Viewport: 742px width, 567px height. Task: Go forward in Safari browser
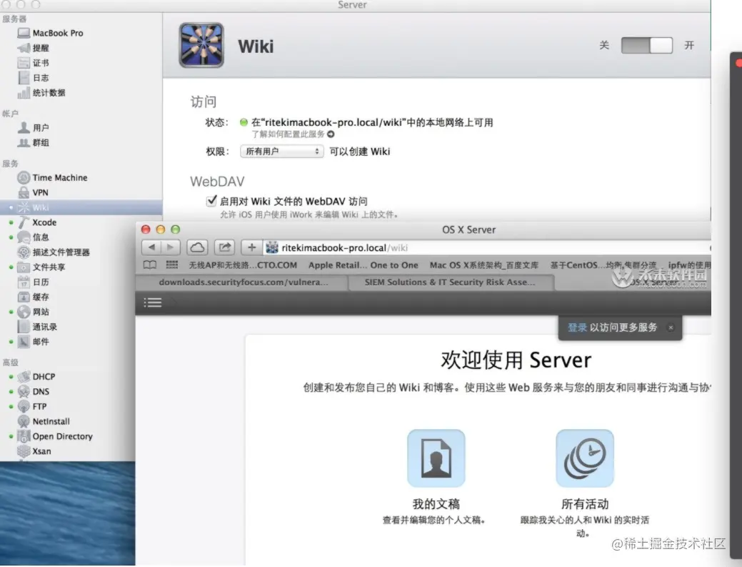click(x=171, y=247)
